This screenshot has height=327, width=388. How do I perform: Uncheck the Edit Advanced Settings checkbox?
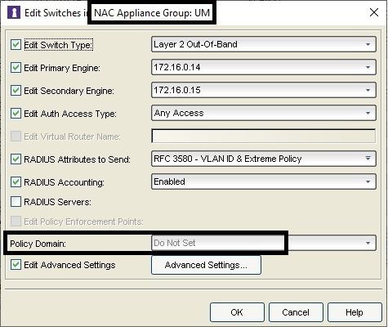(16, 265)
